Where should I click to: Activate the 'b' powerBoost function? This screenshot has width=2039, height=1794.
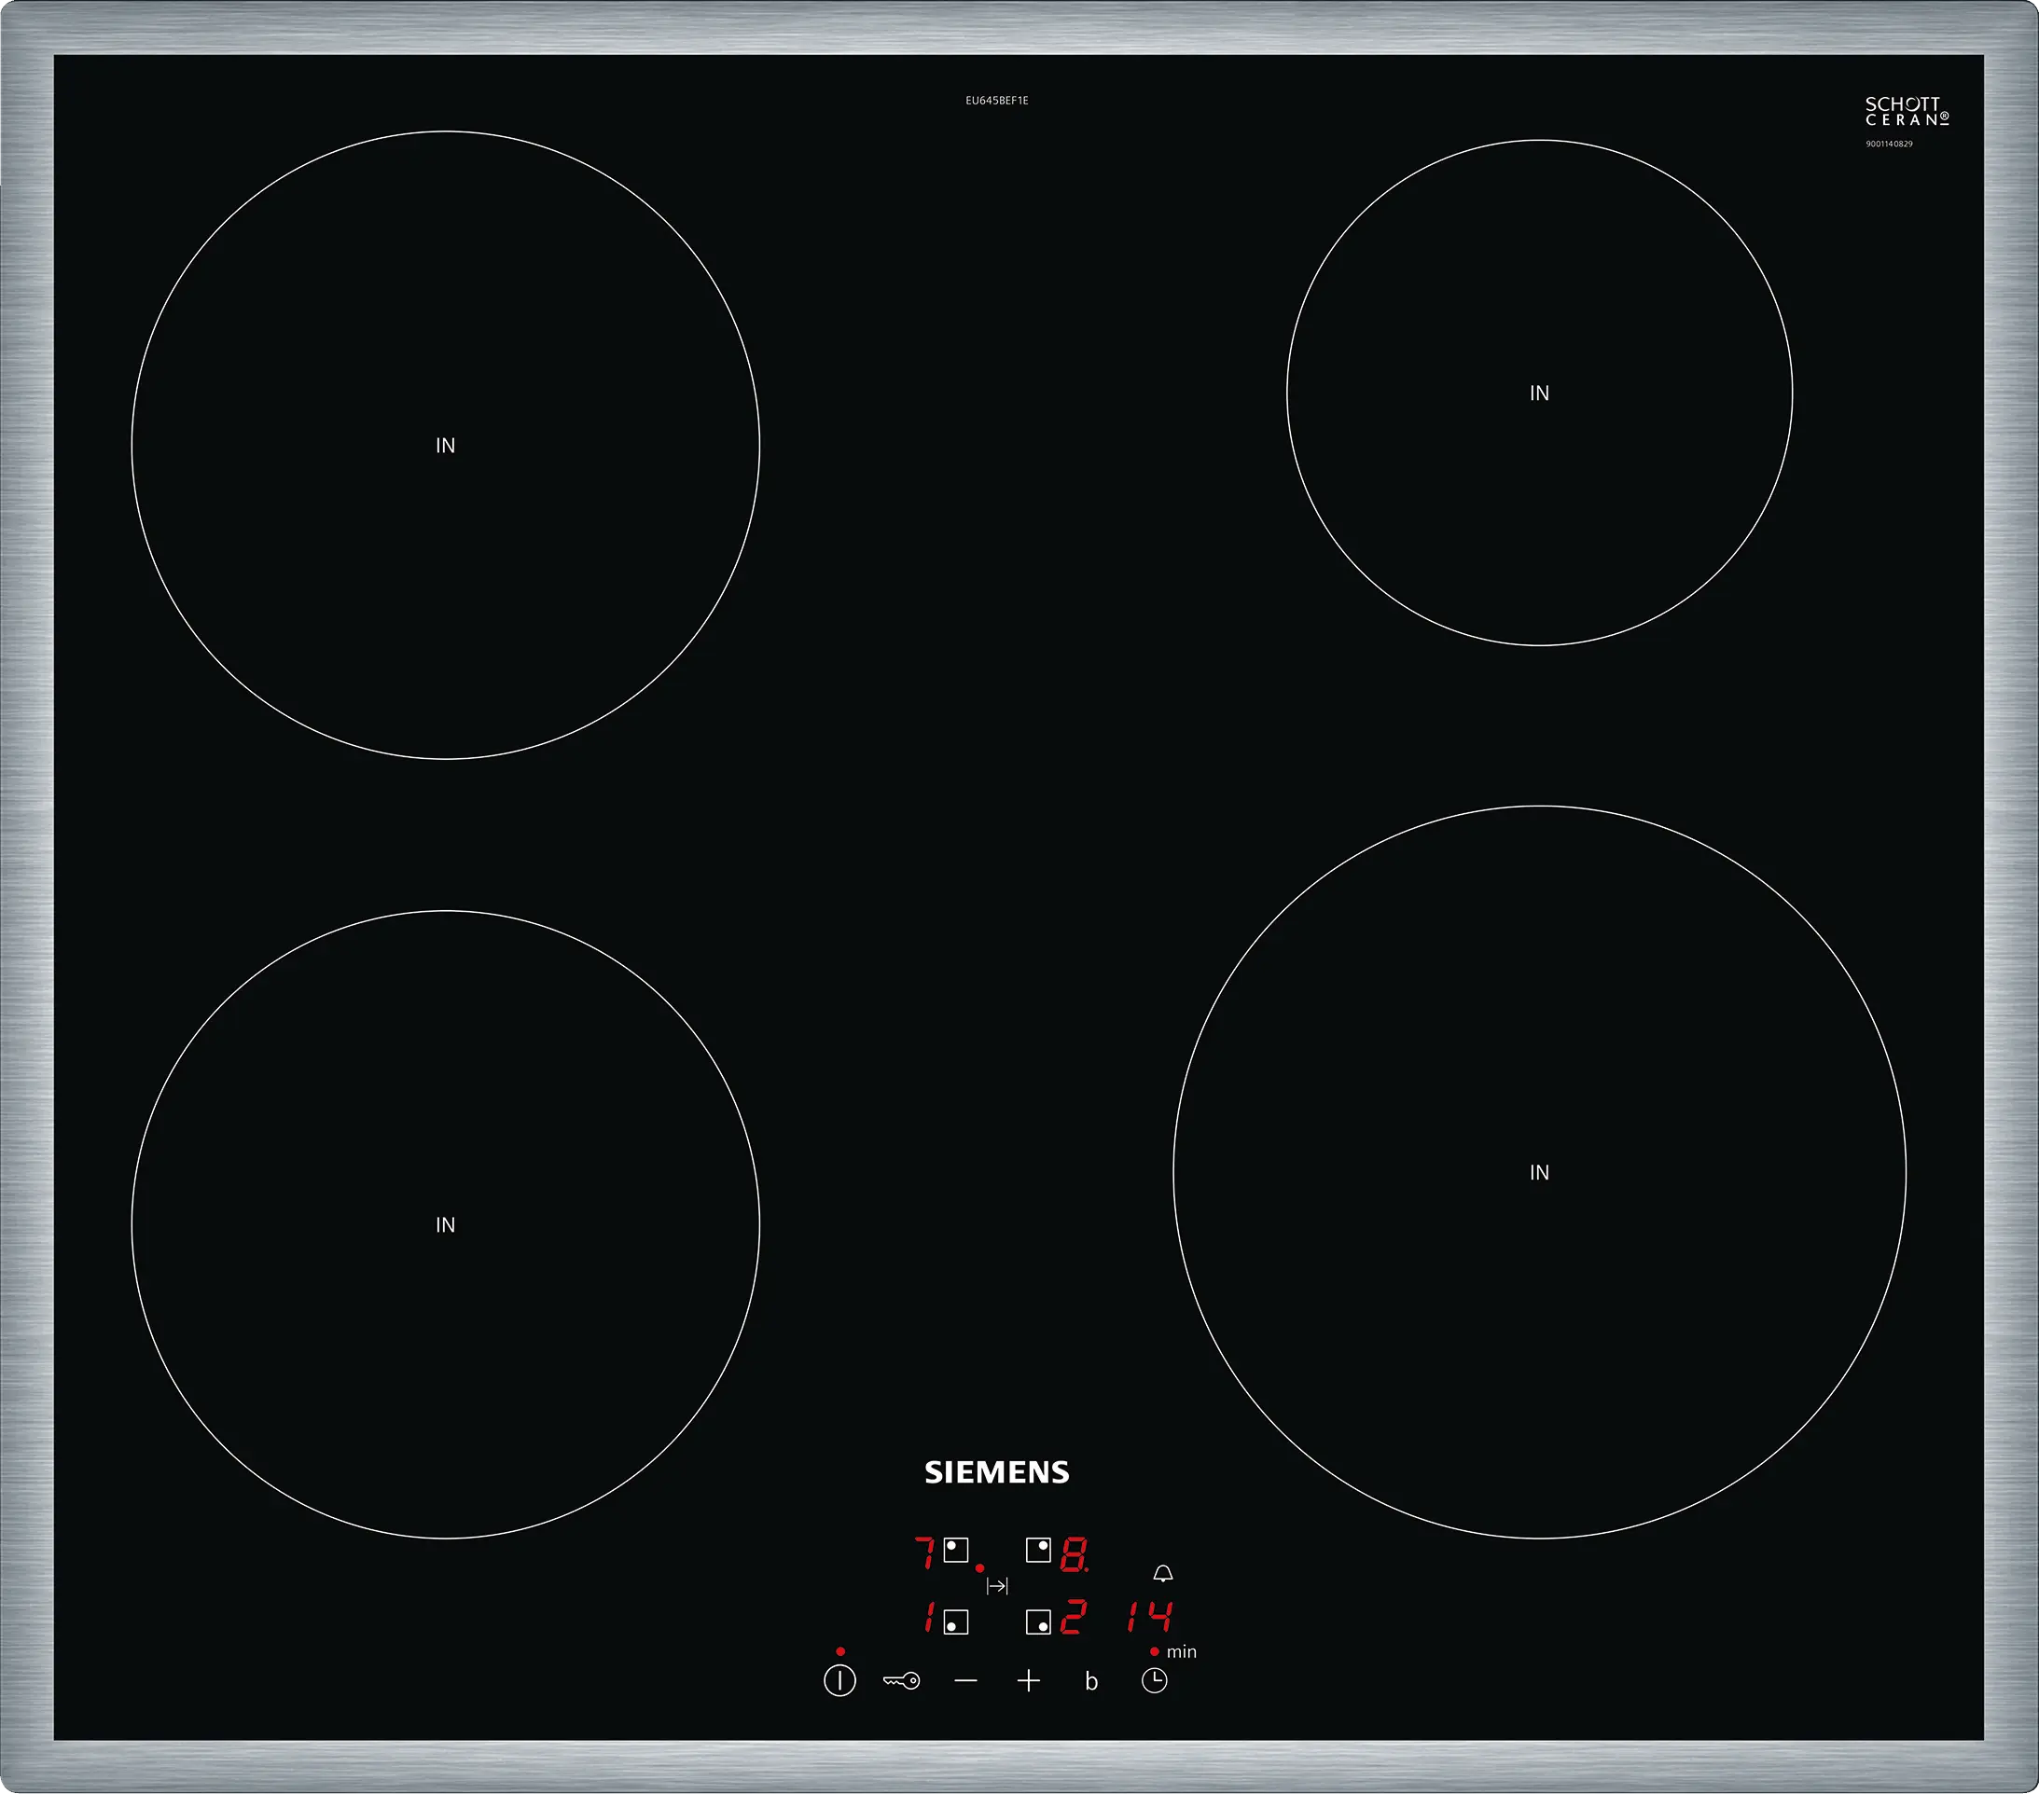click(1091, 1682)
